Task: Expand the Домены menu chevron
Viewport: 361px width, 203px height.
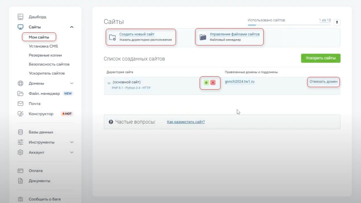Action: tap(72, 83)
